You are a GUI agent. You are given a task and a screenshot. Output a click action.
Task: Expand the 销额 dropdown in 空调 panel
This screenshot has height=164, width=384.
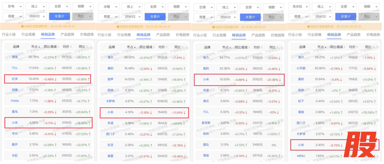pyautogui.click(x=273, y=7)
